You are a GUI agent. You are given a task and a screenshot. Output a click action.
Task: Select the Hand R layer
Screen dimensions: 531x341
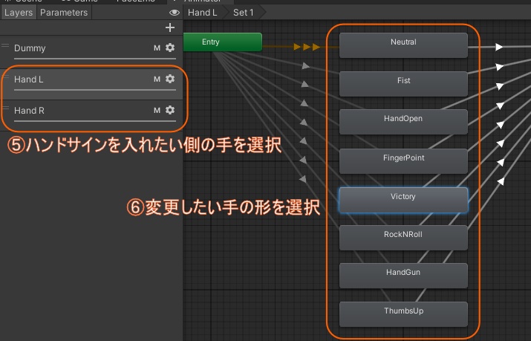tap(91, 115)
